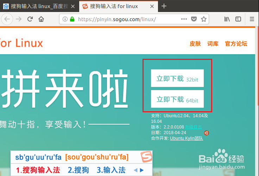Open the Firefox home page
Viewport: 259px width, 176px height.
click(x=41, y=19)
